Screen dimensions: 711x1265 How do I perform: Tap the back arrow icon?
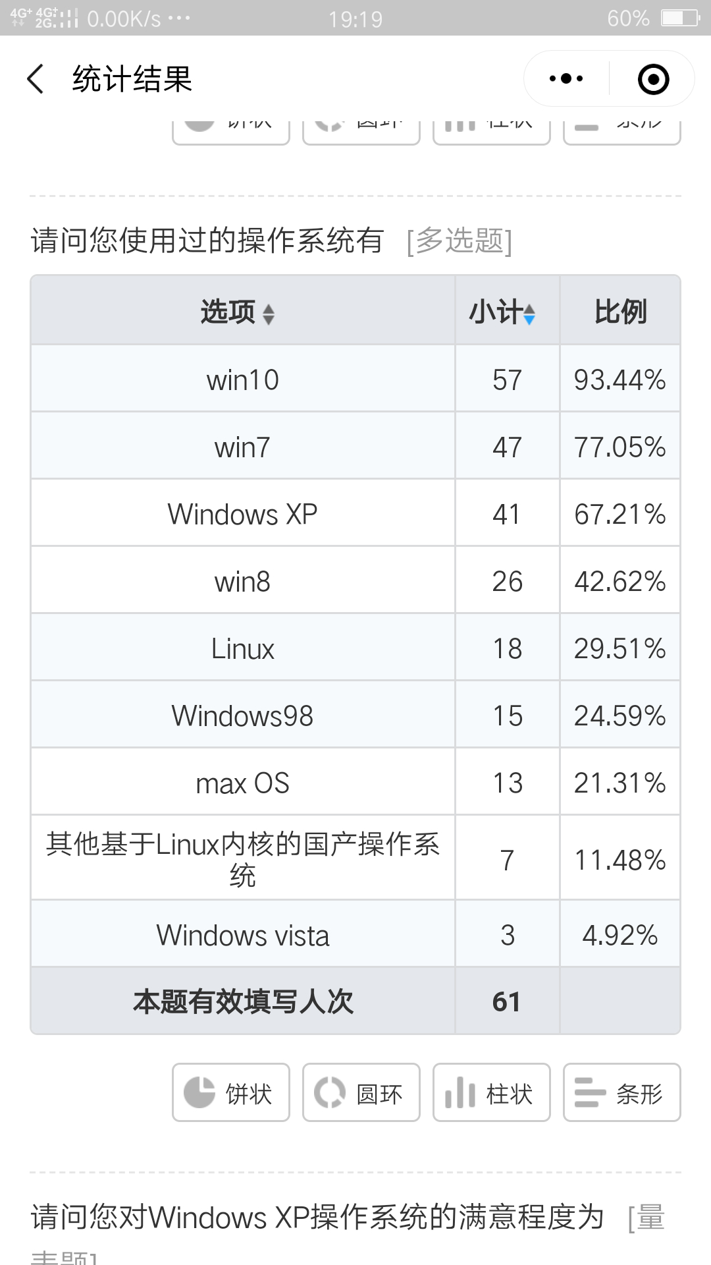click(x=36, y=79)
